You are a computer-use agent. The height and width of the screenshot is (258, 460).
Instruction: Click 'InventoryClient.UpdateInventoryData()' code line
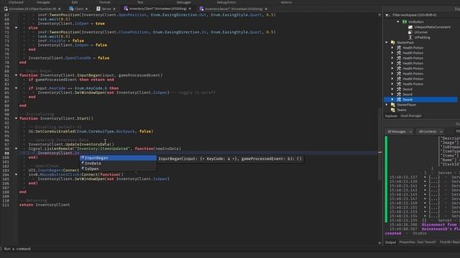point(71,144)
